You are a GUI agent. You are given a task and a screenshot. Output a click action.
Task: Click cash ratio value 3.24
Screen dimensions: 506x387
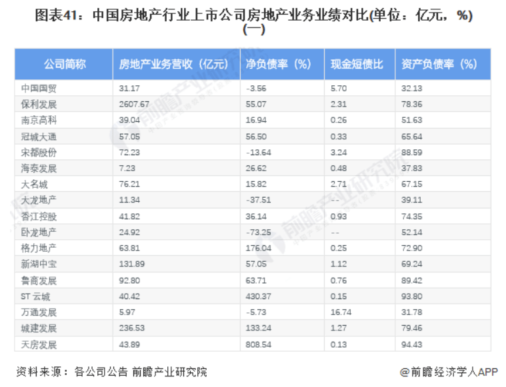[339, 153]
